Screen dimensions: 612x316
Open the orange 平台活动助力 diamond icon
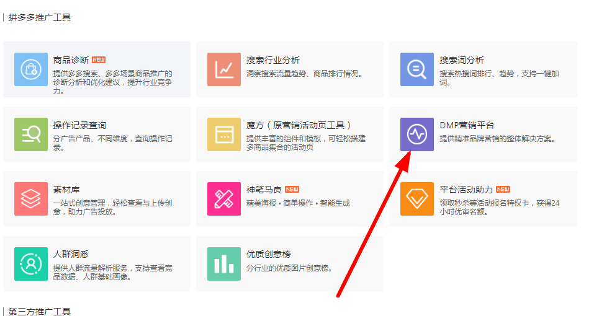pos(417,199)
